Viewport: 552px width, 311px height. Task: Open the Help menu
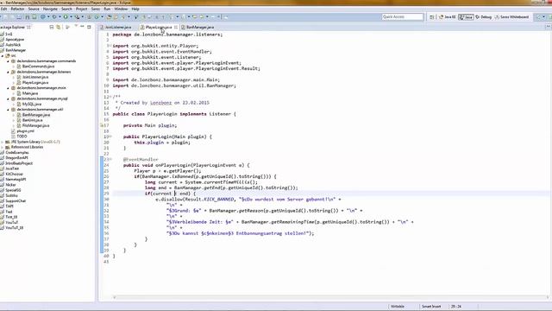[x=135, y=9]
